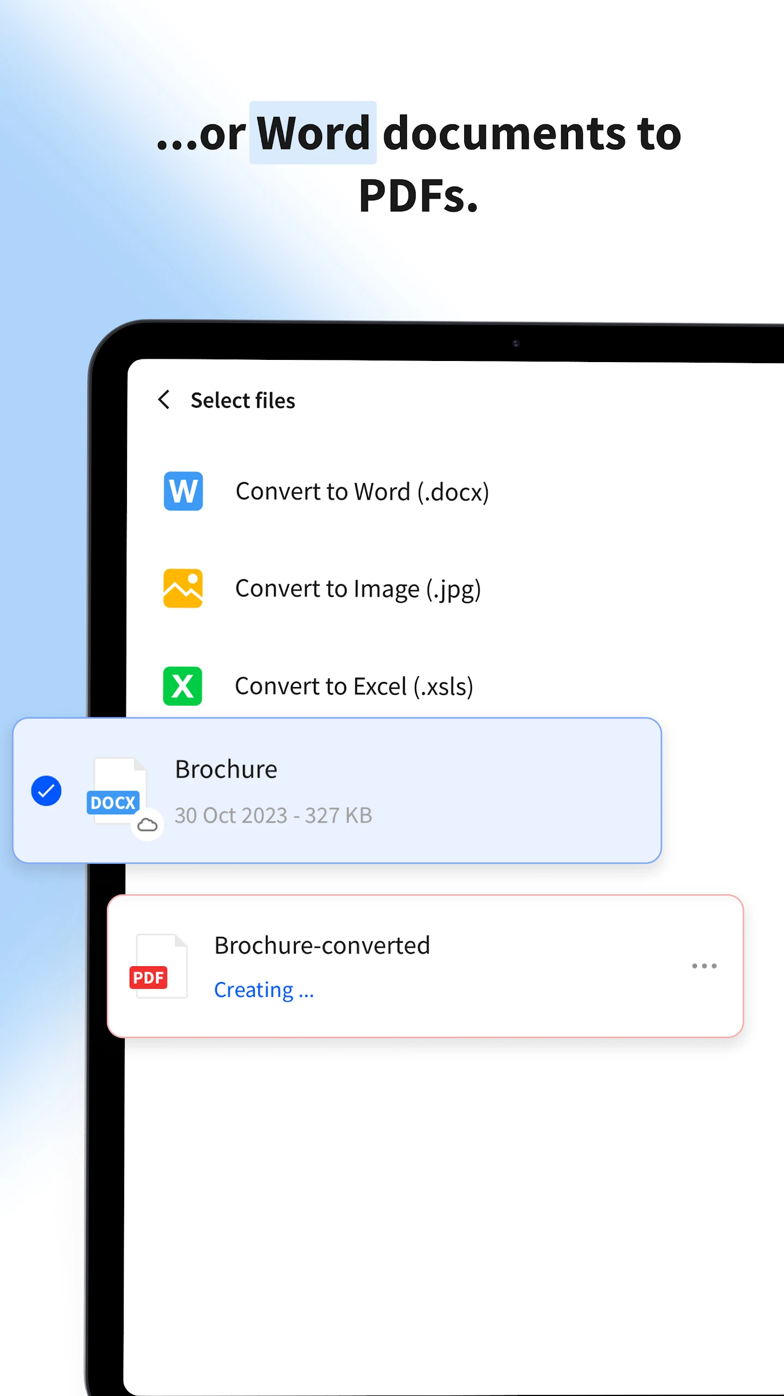Viewport: 784px width, 1396px height.
Task: Click the Select files header title
Action: 242,400
